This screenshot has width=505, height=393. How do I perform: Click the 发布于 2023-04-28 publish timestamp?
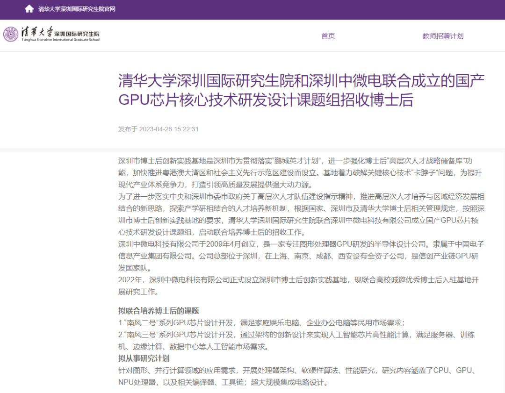[158, 129]
